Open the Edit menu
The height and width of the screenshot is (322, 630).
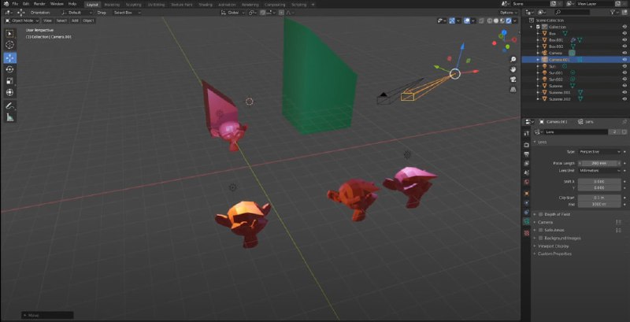pyautogui.click(x=26, y=4)
